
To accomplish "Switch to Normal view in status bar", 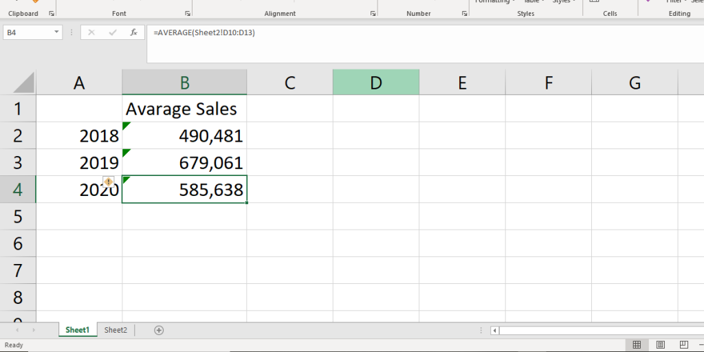I will tap(637, 344).
